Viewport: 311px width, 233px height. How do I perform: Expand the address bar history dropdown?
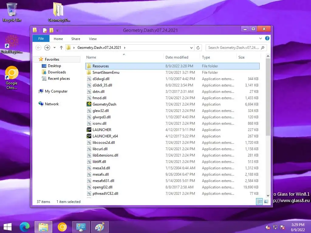[x=191, y=48]
